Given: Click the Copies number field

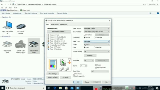Looking at the screenshot, I should [83, 66].
